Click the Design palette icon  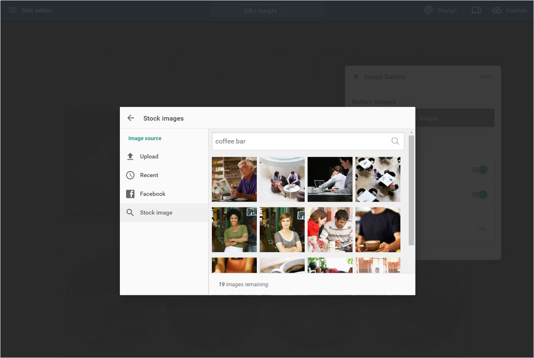(428, 10)
